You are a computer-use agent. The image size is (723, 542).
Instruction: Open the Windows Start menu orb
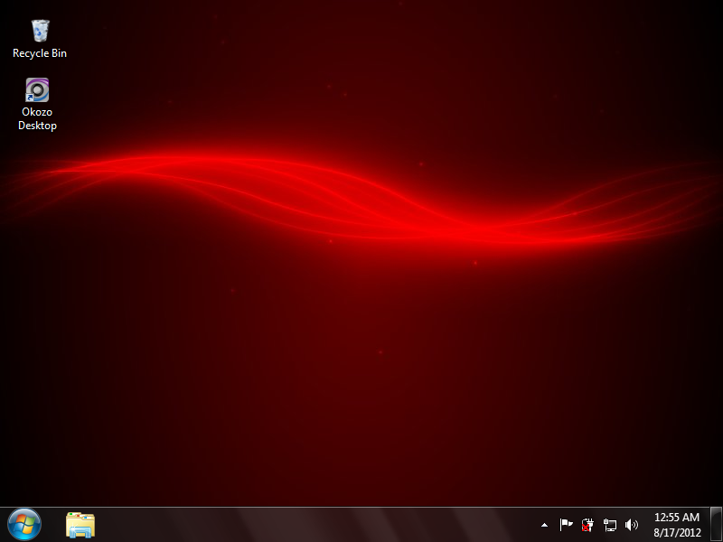[x=24, y=525]
